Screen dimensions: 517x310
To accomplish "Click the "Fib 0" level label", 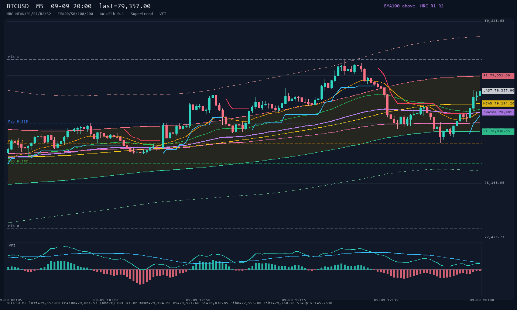I will click(x=14, y=226).
